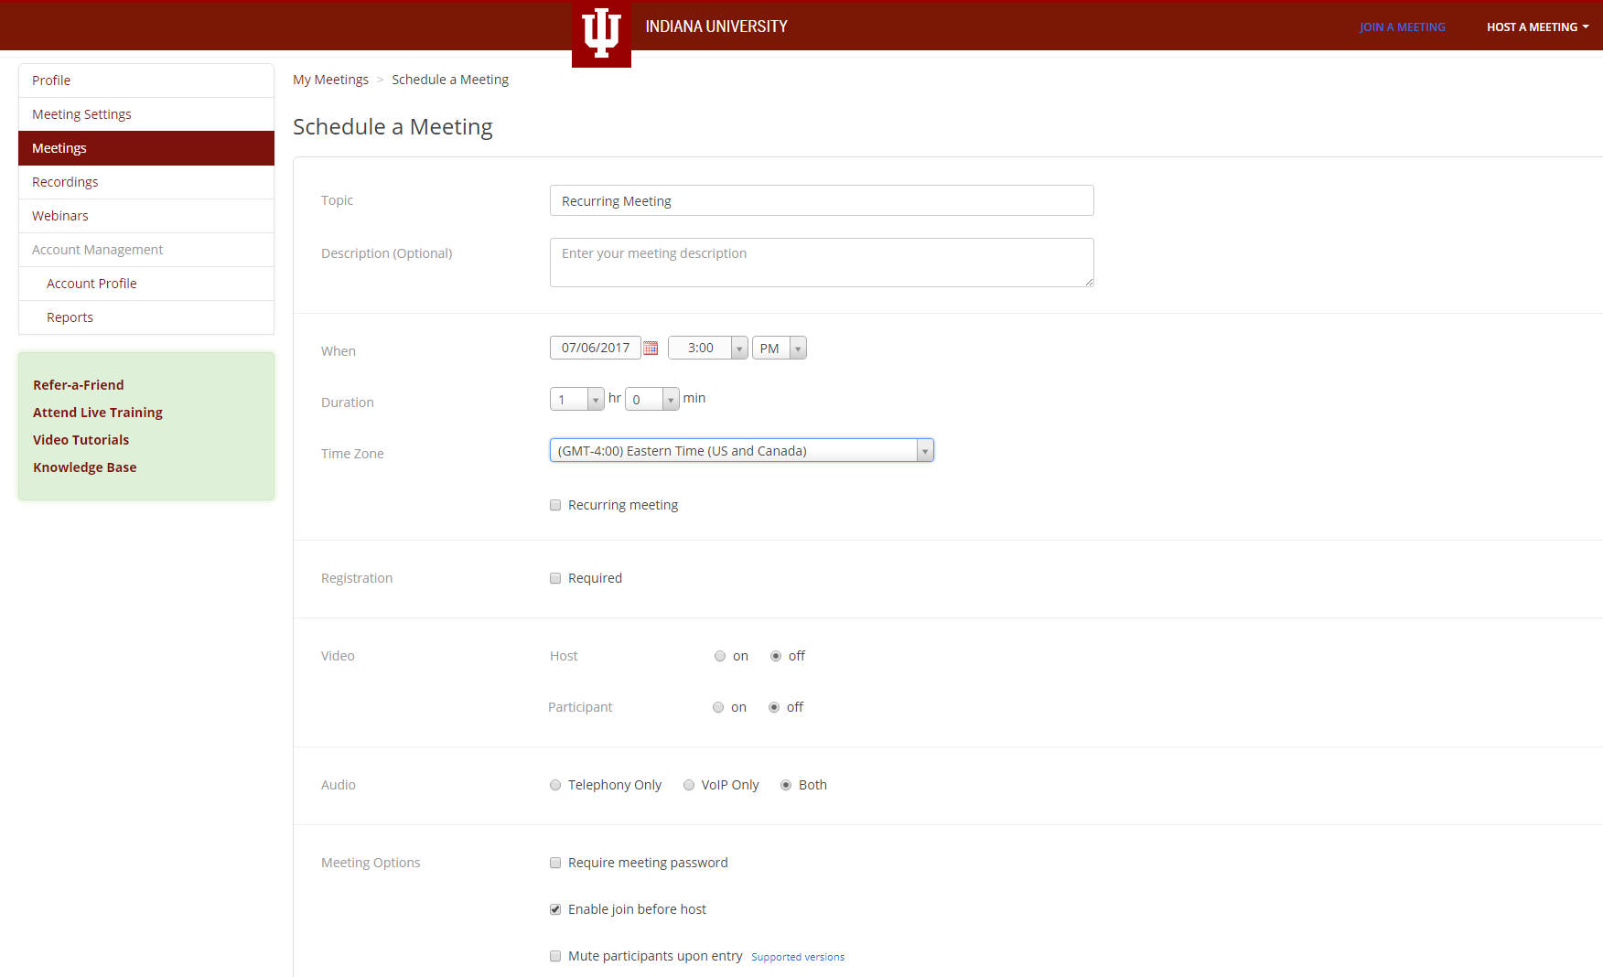Select Host video off radio
Screen dimensions: 1603x977
776,656
